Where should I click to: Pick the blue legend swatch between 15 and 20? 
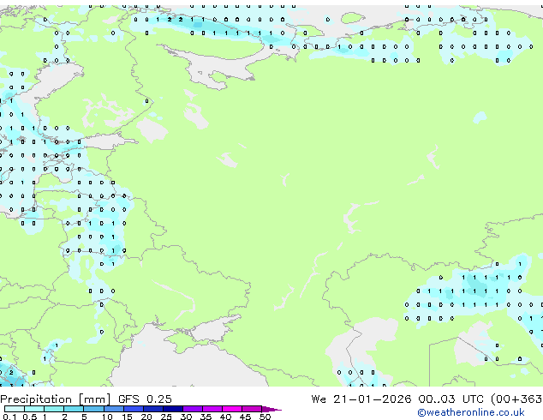133,409
